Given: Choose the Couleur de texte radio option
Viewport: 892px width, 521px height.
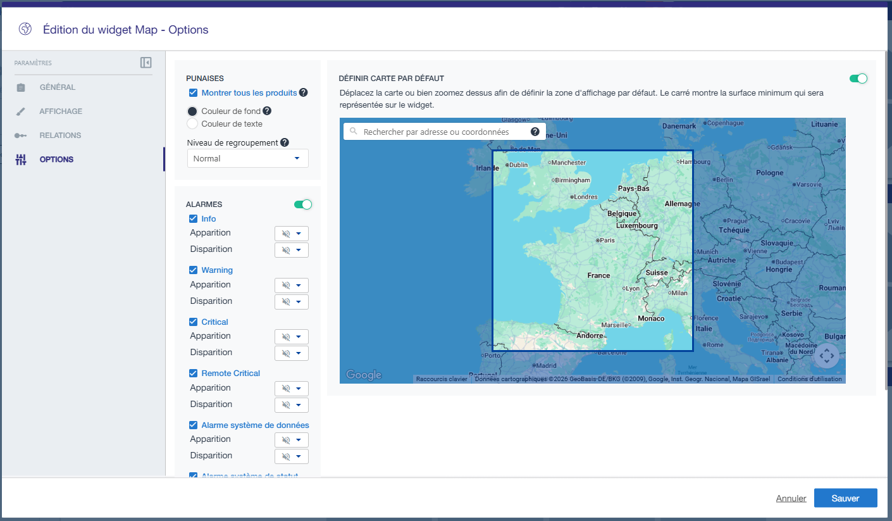Looking at the screenshot, I should click(x=193, y=124).
